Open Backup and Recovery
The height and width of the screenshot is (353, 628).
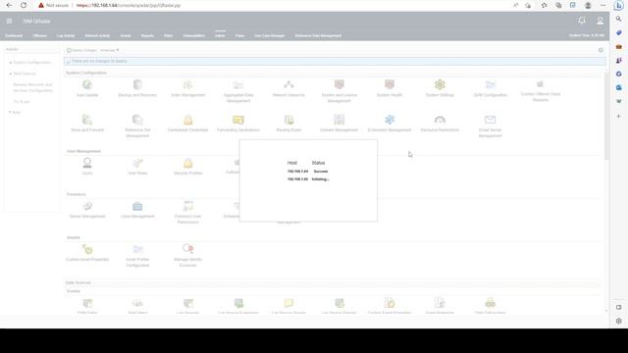click(137, 85)
